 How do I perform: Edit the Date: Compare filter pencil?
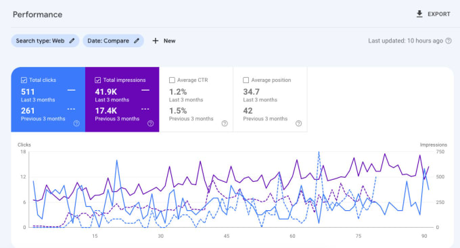(137, 41)
